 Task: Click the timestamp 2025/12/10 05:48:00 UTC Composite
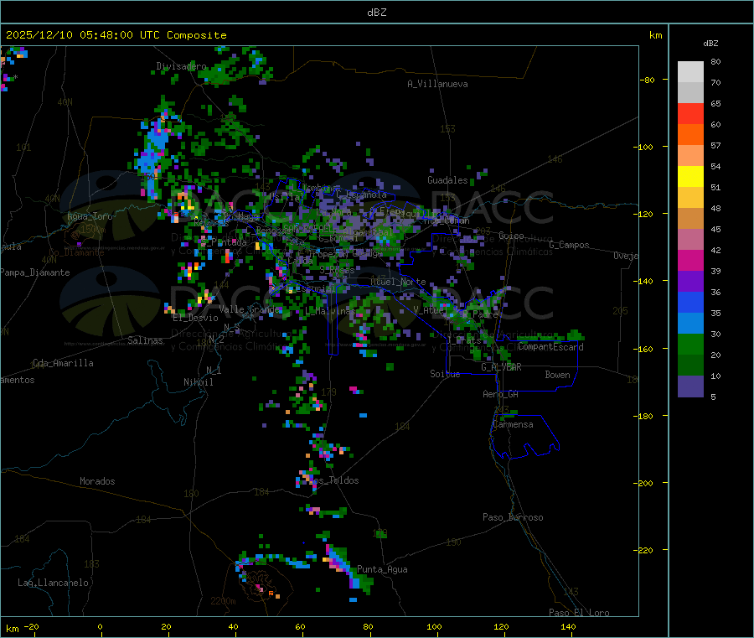(x=116, y=35)
